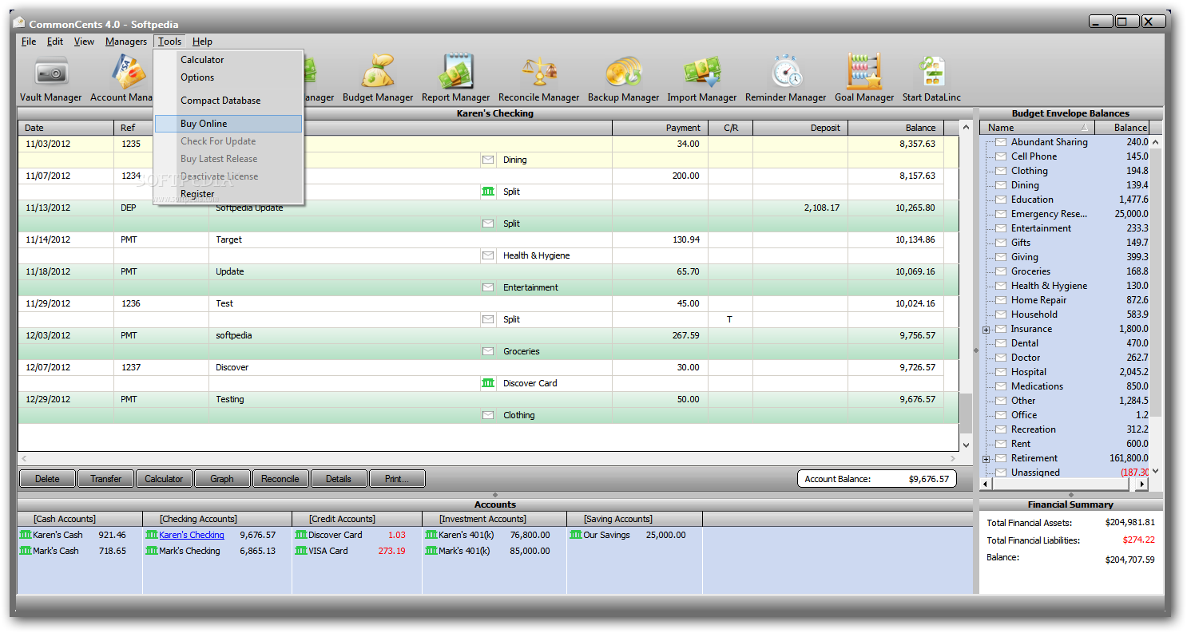
Task: Open the Edit menu
Action: point(55,42)
